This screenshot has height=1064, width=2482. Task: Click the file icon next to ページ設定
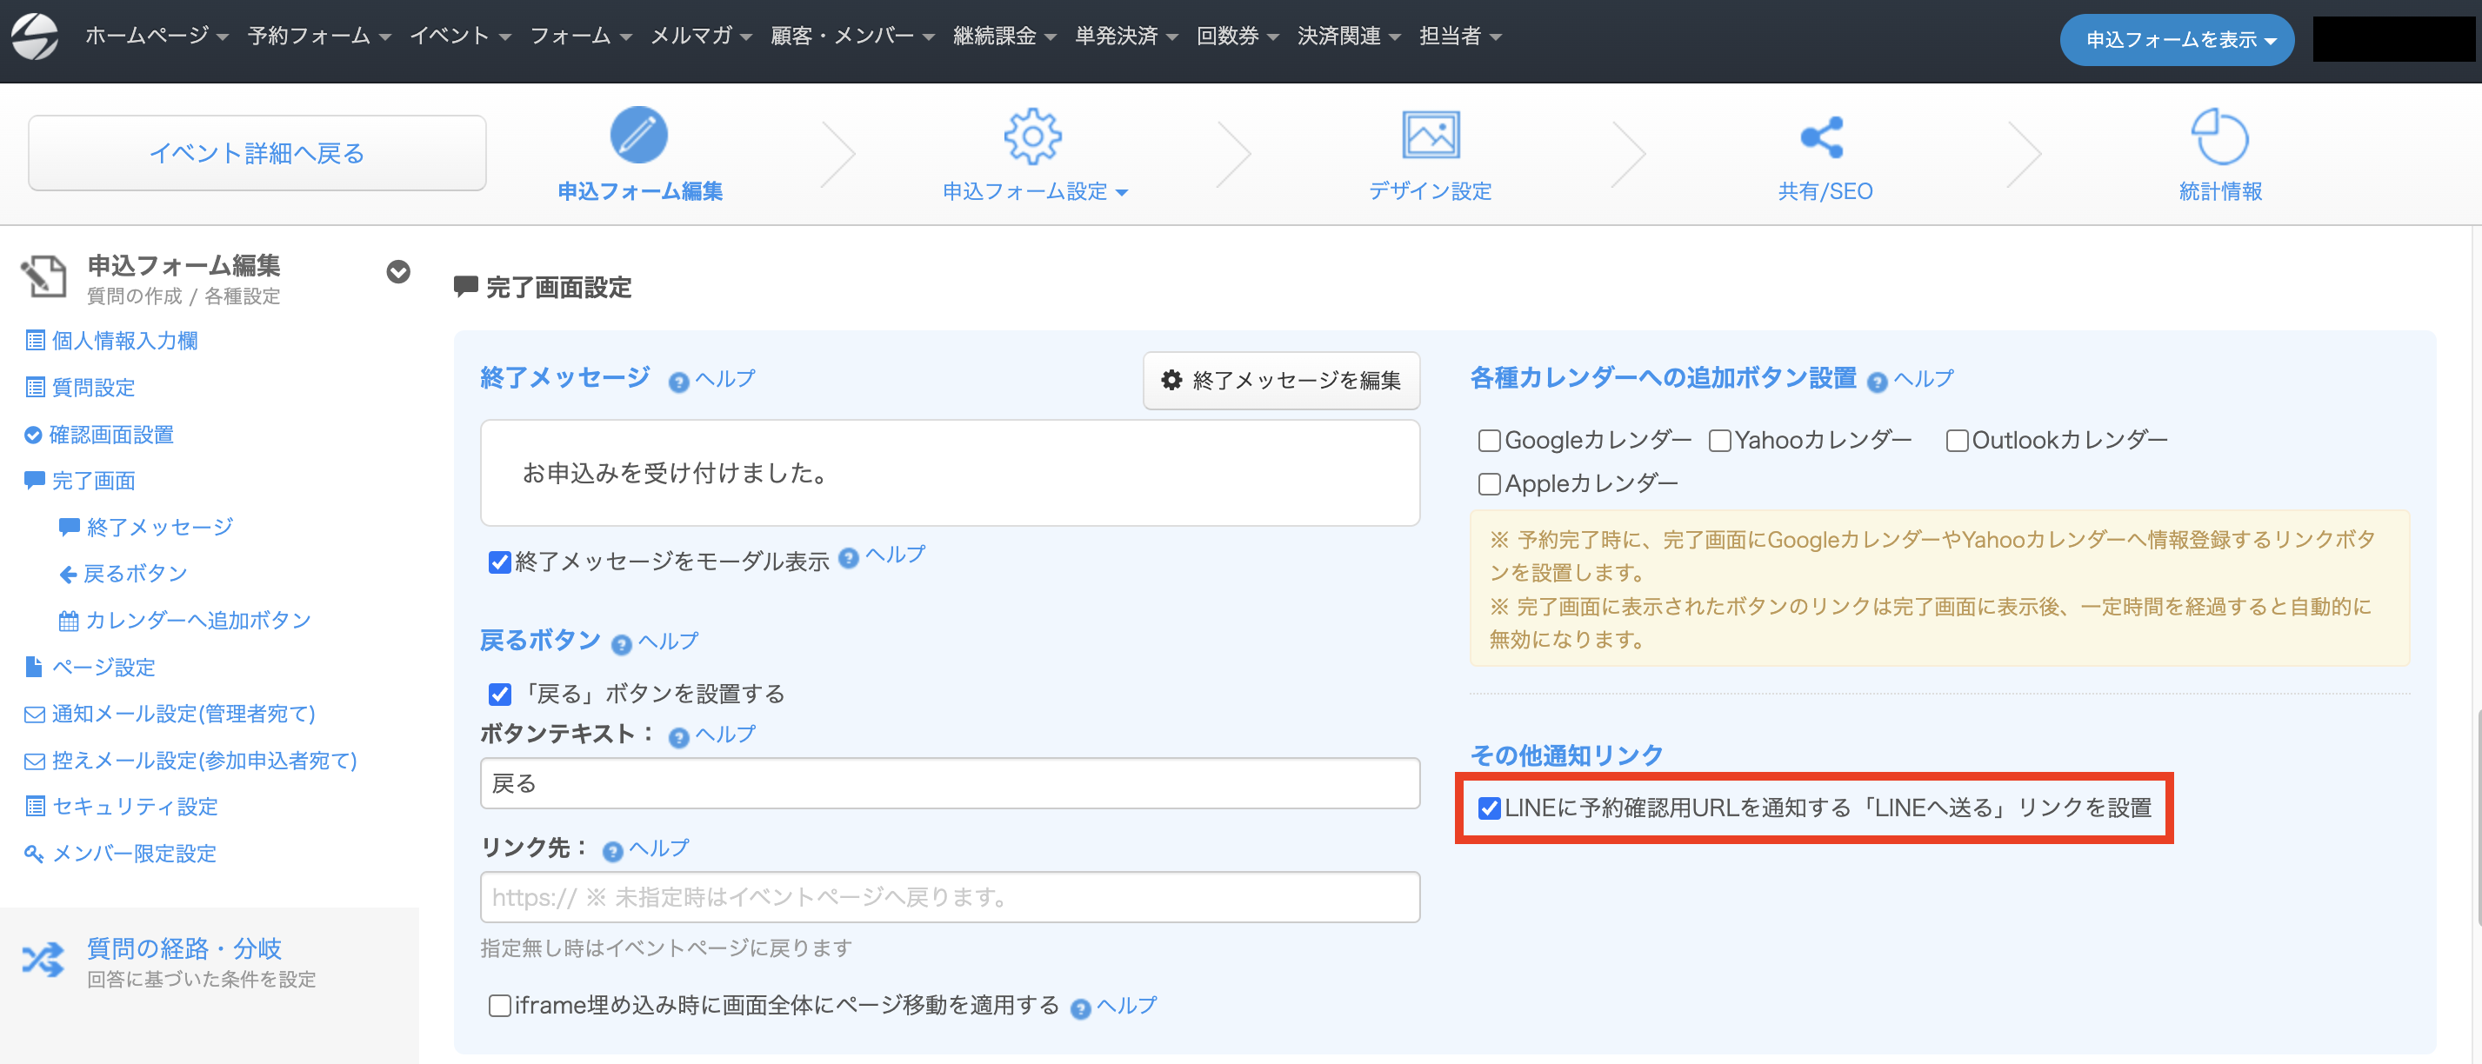[34, 667]
